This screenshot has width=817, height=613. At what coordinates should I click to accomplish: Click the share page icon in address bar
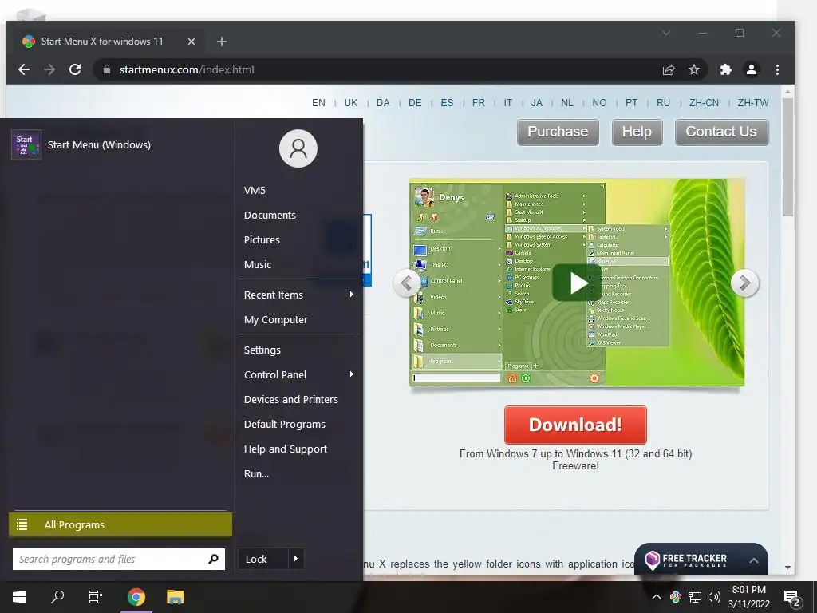(669, 69)
